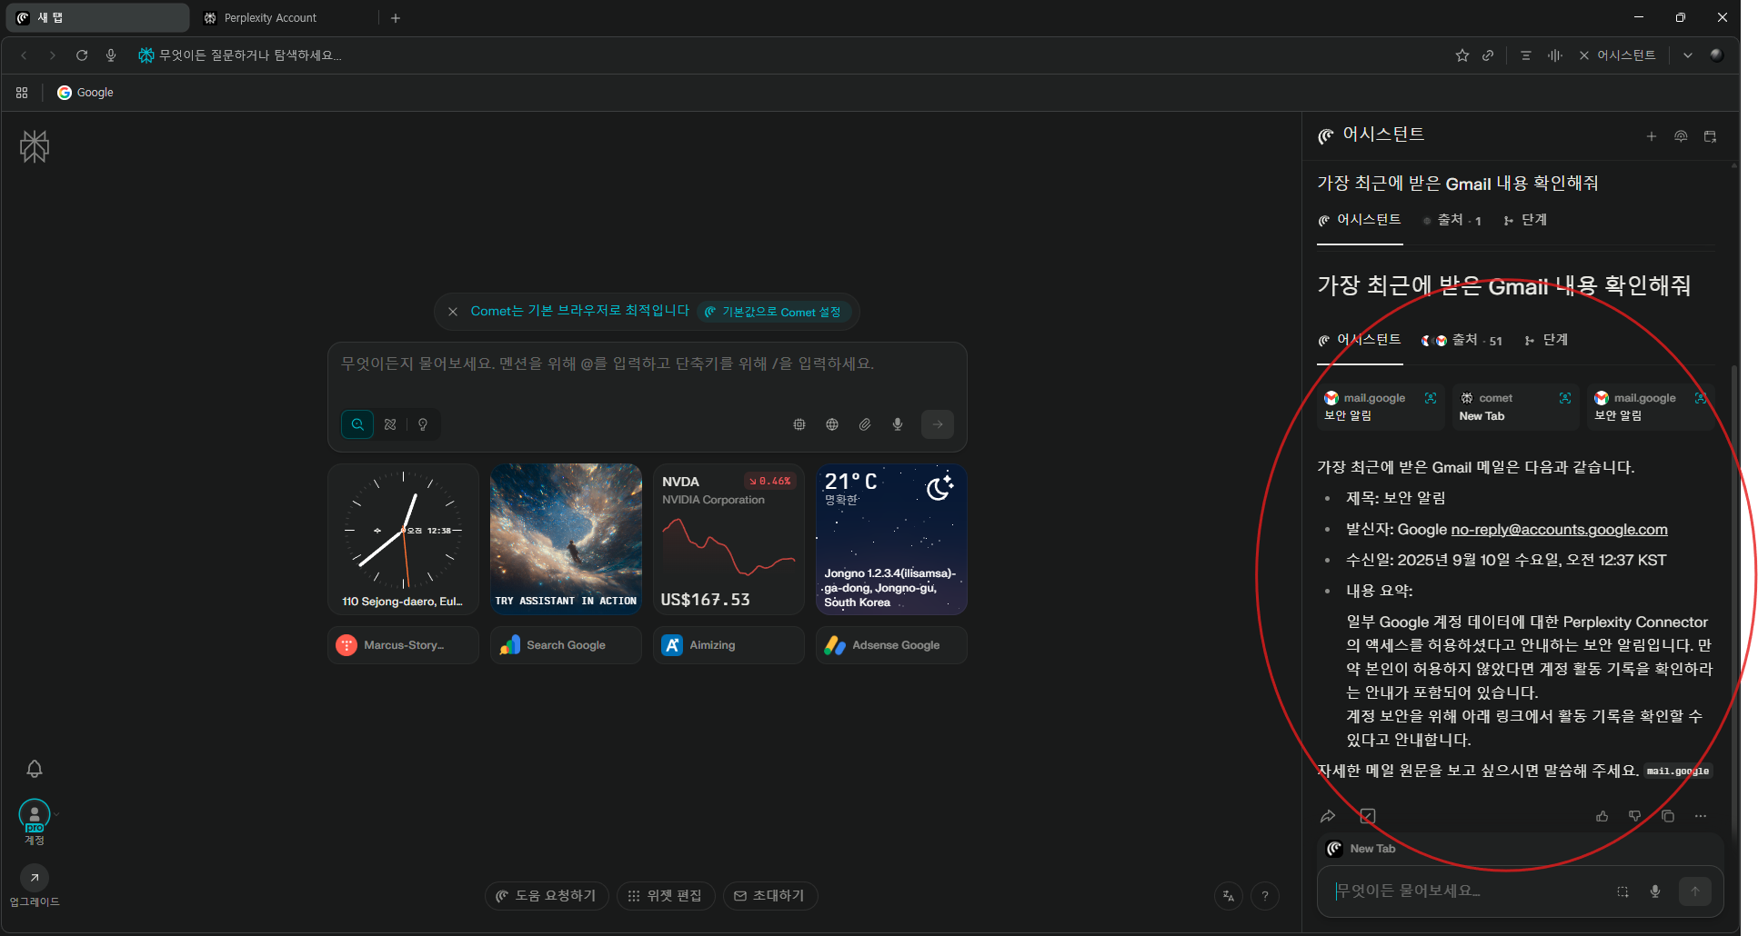
Task: Open the Try Assistant in Action widget
Action: point(566,540)
